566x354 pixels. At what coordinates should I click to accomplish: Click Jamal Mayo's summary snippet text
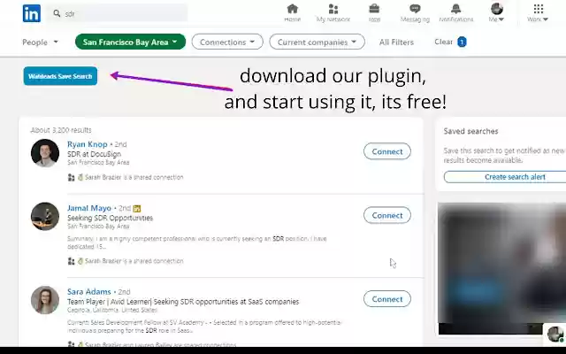coord(196,242)
